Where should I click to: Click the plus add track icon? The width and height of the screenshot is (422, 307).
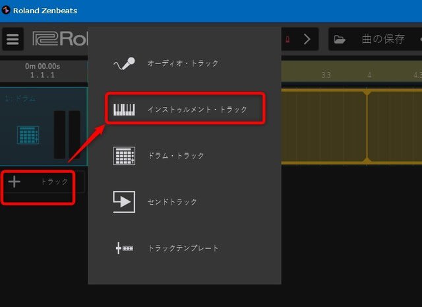tap(14, 182)
